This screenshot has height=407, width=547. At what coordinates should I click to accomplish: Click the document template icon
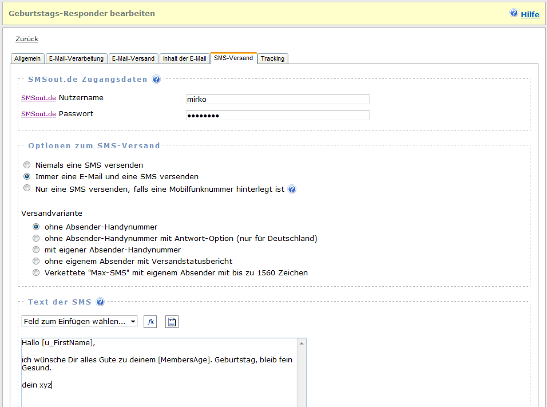[x=172, y=322]
